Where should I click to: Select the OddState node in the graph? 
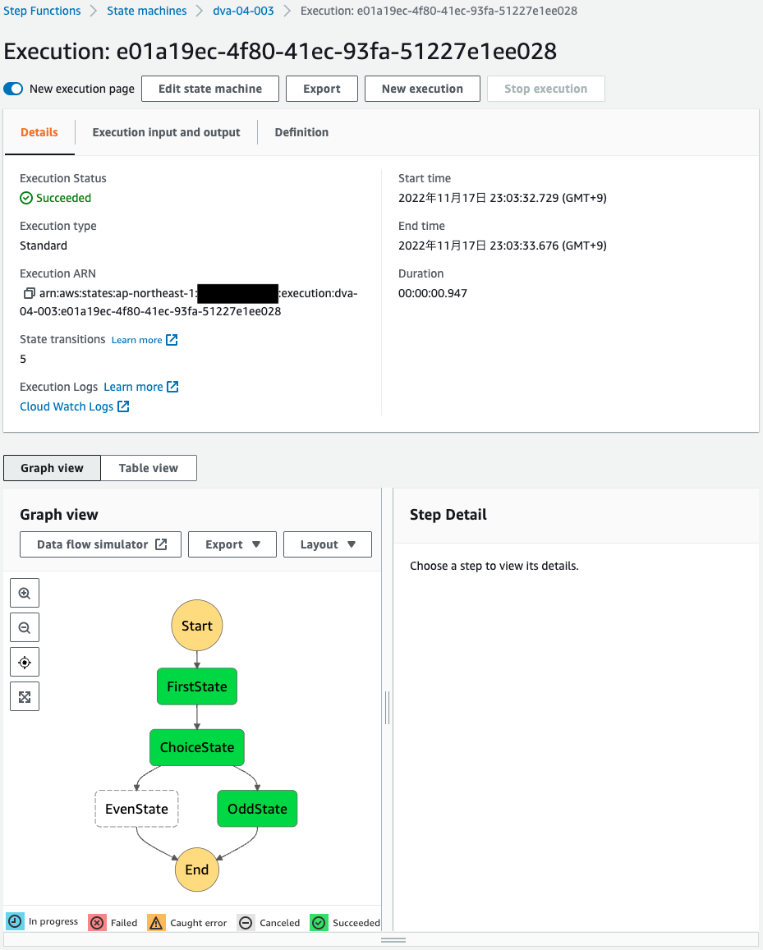(257, 808)
